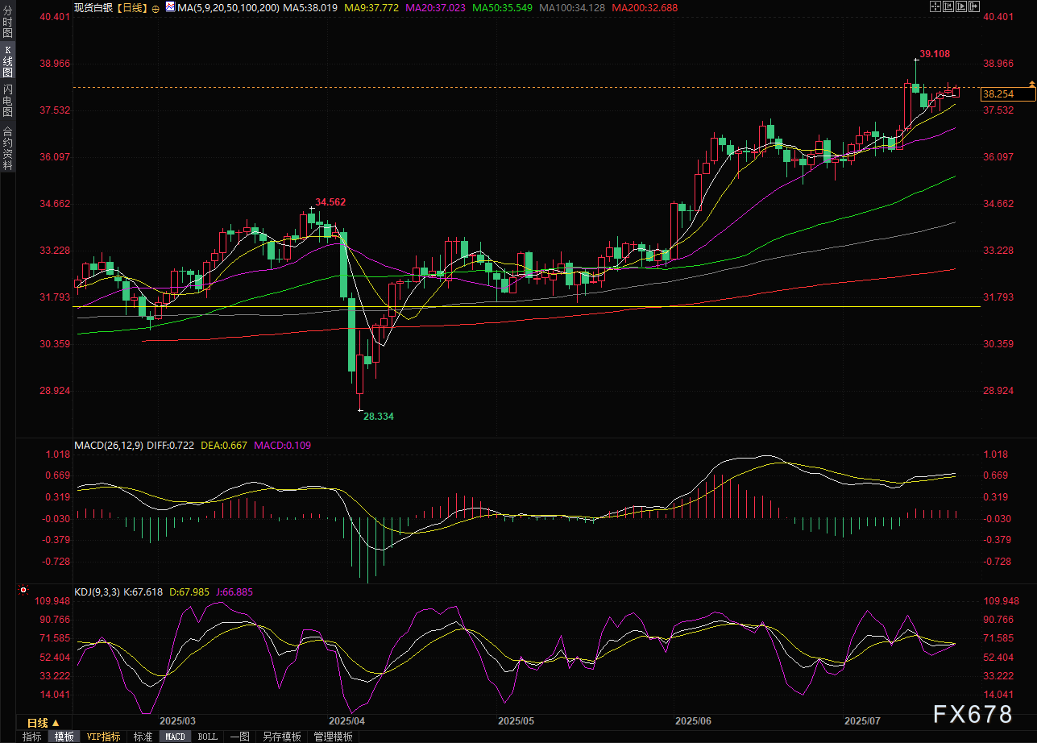Click the scroll-to-chart-start icon

[x=948, y=6]
